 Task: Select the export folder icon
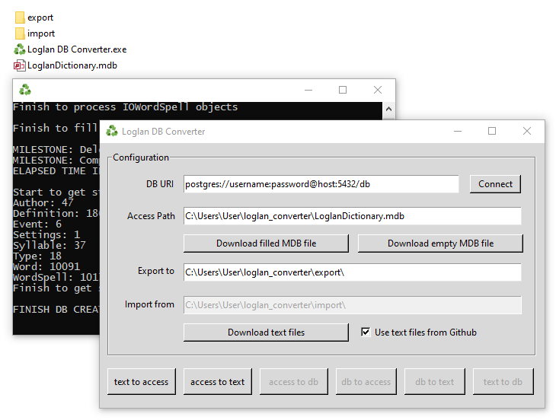[x=20, y=17]
